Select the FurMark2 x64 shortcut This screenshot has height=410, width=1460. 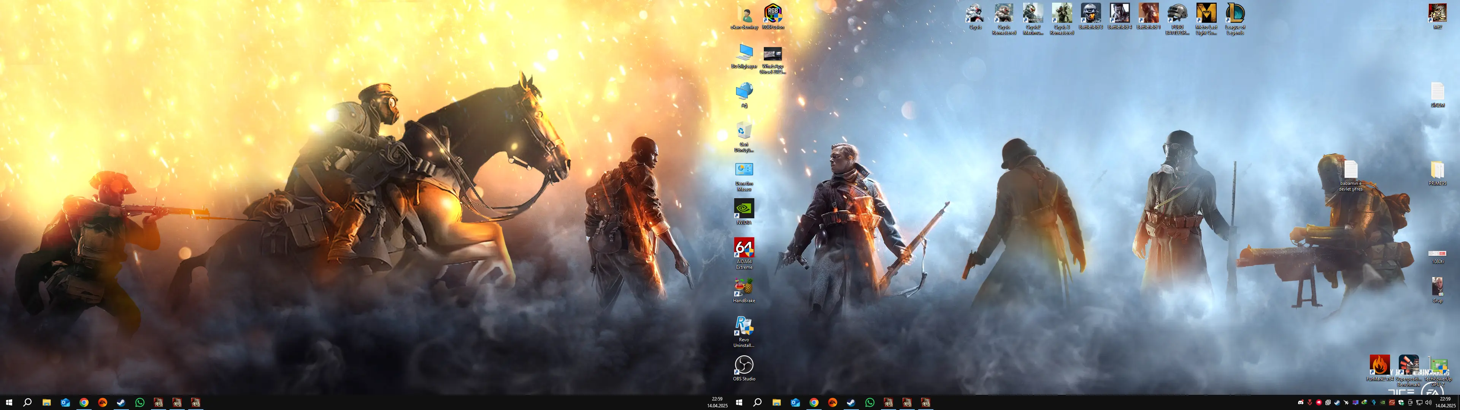(1379, 367)
